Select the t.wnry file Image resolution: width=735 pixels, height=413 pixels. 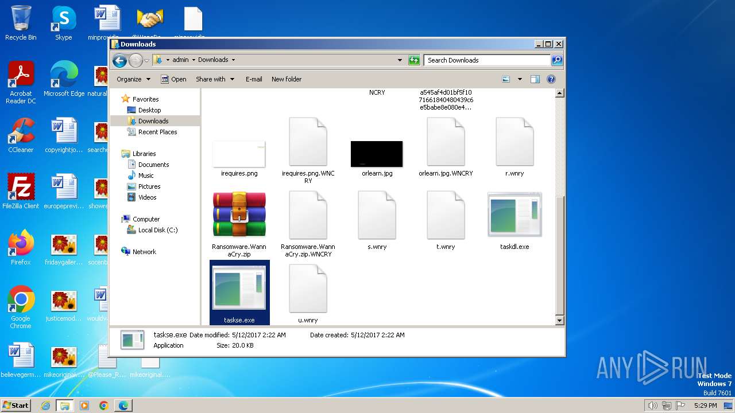click(446, 221)
